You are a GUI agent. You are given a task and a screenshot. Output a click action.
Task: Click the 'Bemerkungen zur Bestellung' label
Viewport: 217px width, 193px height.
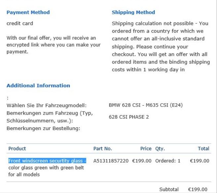tap(43, 128)
